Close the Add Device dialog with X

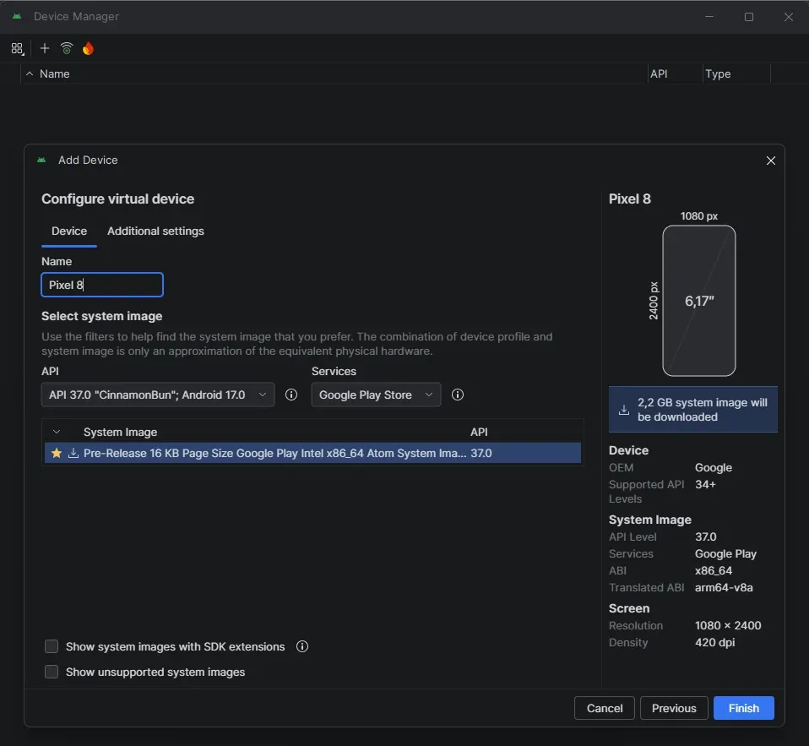[x=771, y=161]
